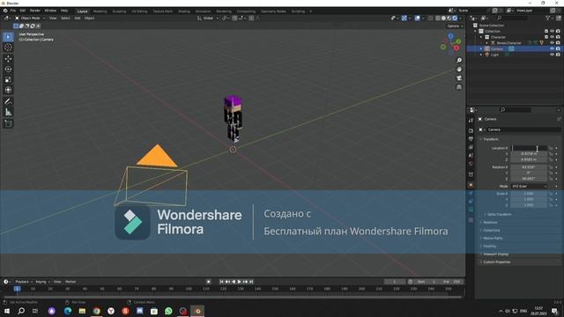564x317 pixels.
Task: Toggle visibility eye of Collection row
Action: (x=553, y=32)
